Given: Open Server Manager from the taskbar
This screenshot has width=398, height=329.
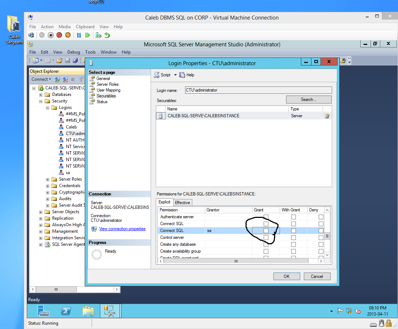Looking at the screenshot, I should point(43,311).
